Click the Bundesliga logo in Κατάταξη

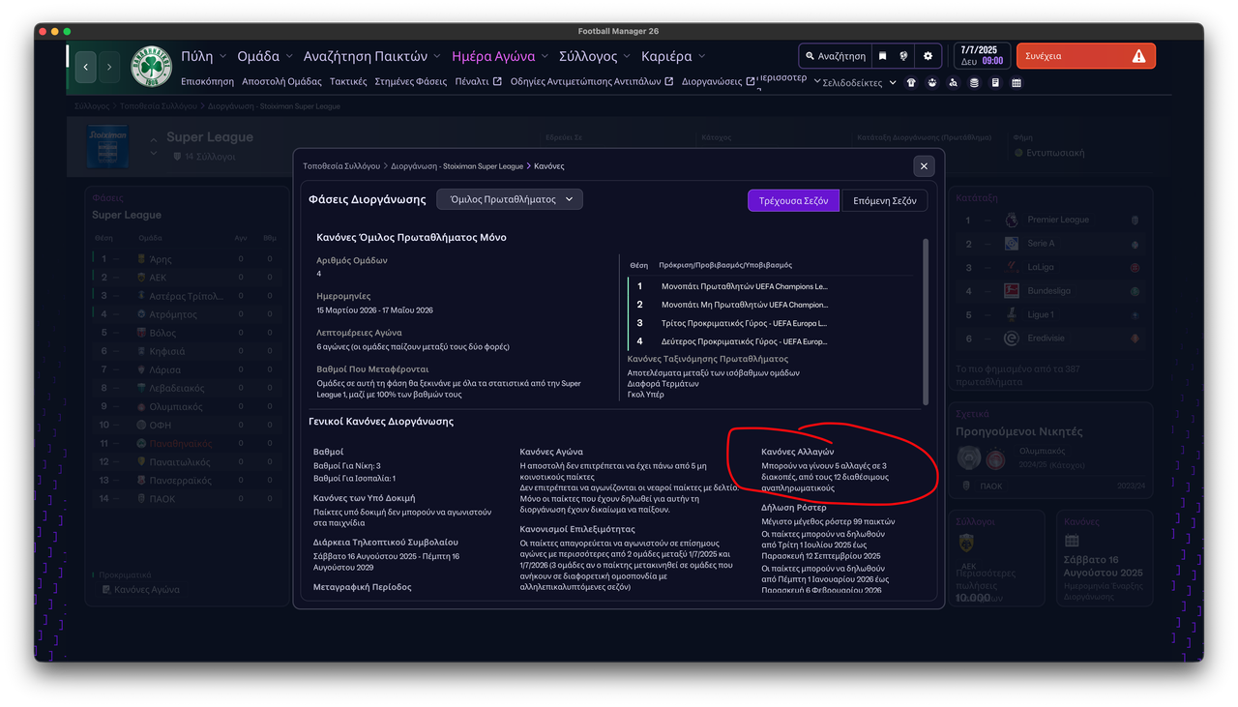pyautogui.click(x=1011, y=291)
